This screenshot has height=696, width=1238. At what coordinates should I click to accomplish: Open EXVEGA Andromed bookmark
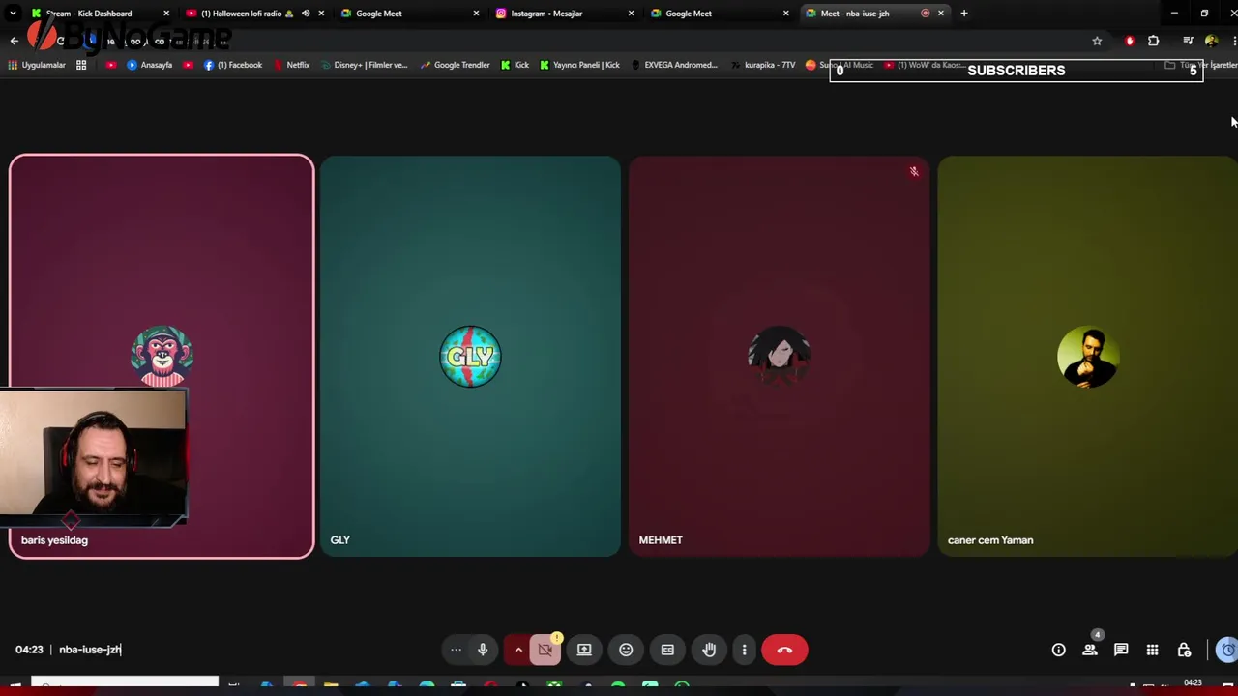(674, 65)
